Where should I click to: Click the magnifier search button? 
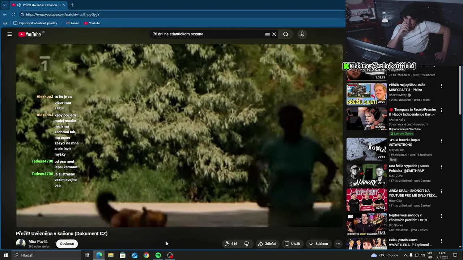(x=286, y=34)
